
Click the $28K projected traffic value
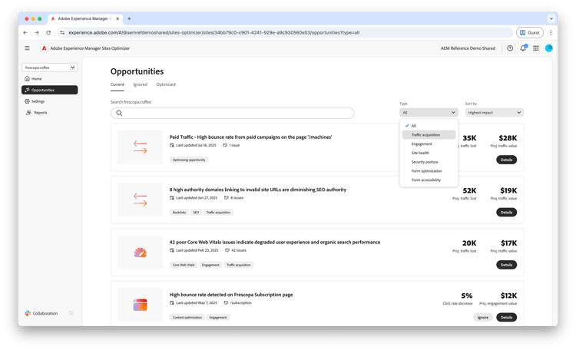508,138
